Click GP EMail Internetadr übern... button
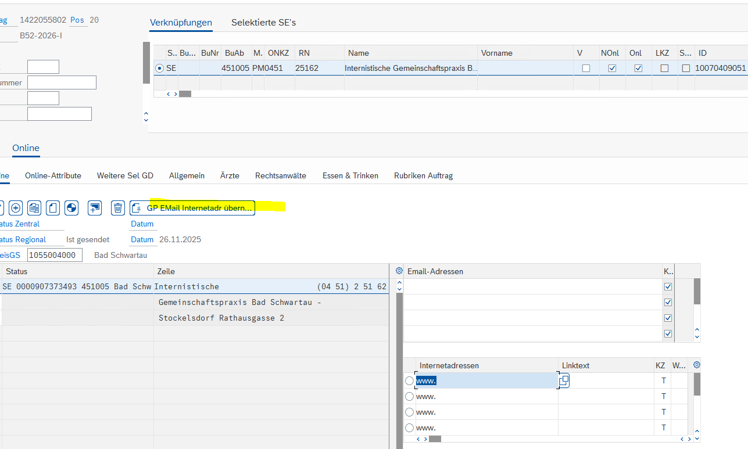 (192, 208)
